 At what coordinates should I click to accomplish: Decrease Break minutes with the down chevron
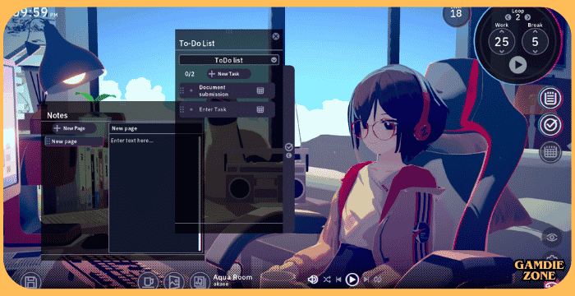(x=535, y=52)
